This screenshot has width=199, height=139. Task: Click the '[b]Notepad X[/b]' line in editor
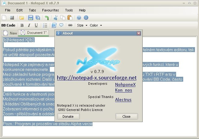click(x=19, y=40)
